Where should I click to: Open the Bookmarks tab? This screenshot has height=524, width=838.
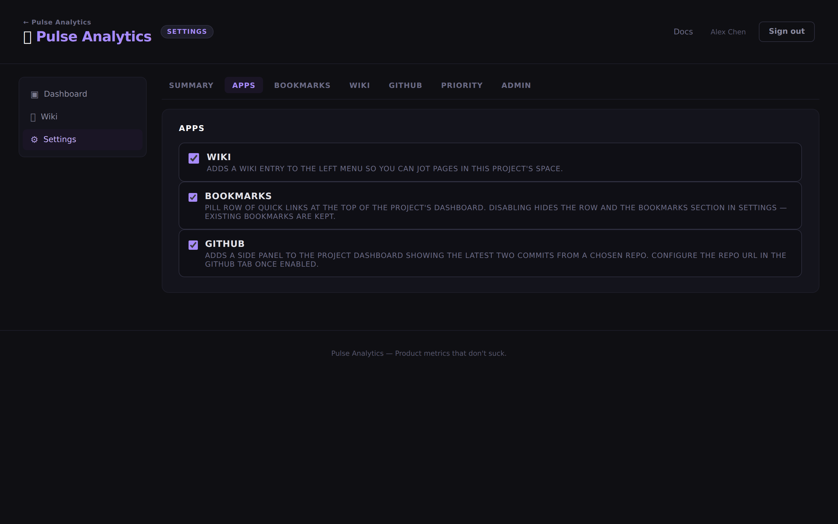pyautogui.click(x=302, y=85)
